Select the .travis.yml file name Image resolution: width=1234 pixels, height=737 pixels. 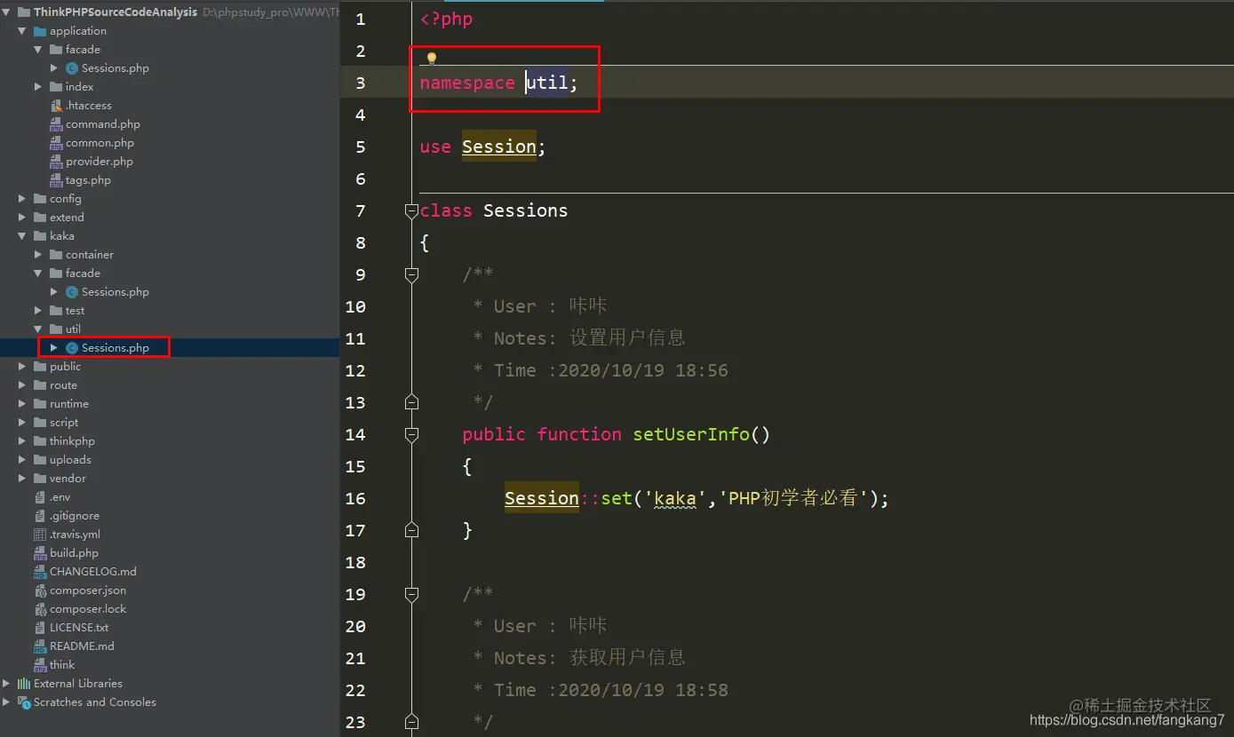(x=75, y=535)
